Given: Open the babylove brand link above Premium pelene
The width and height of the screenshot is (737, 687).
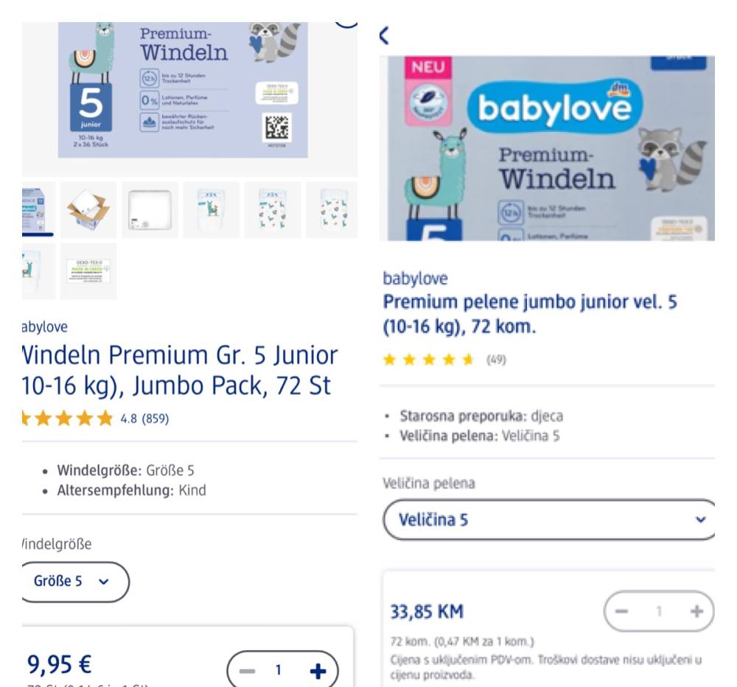Looking at the screenshot, I should (415, 279).
